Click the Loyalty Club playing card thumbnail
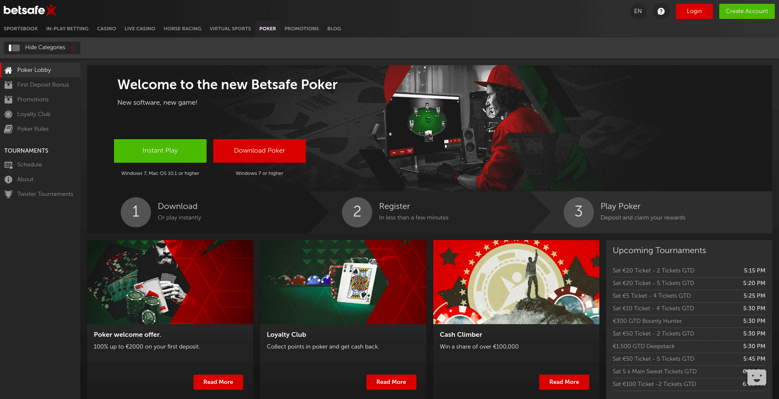779x399 pixels. pos(343,282)
